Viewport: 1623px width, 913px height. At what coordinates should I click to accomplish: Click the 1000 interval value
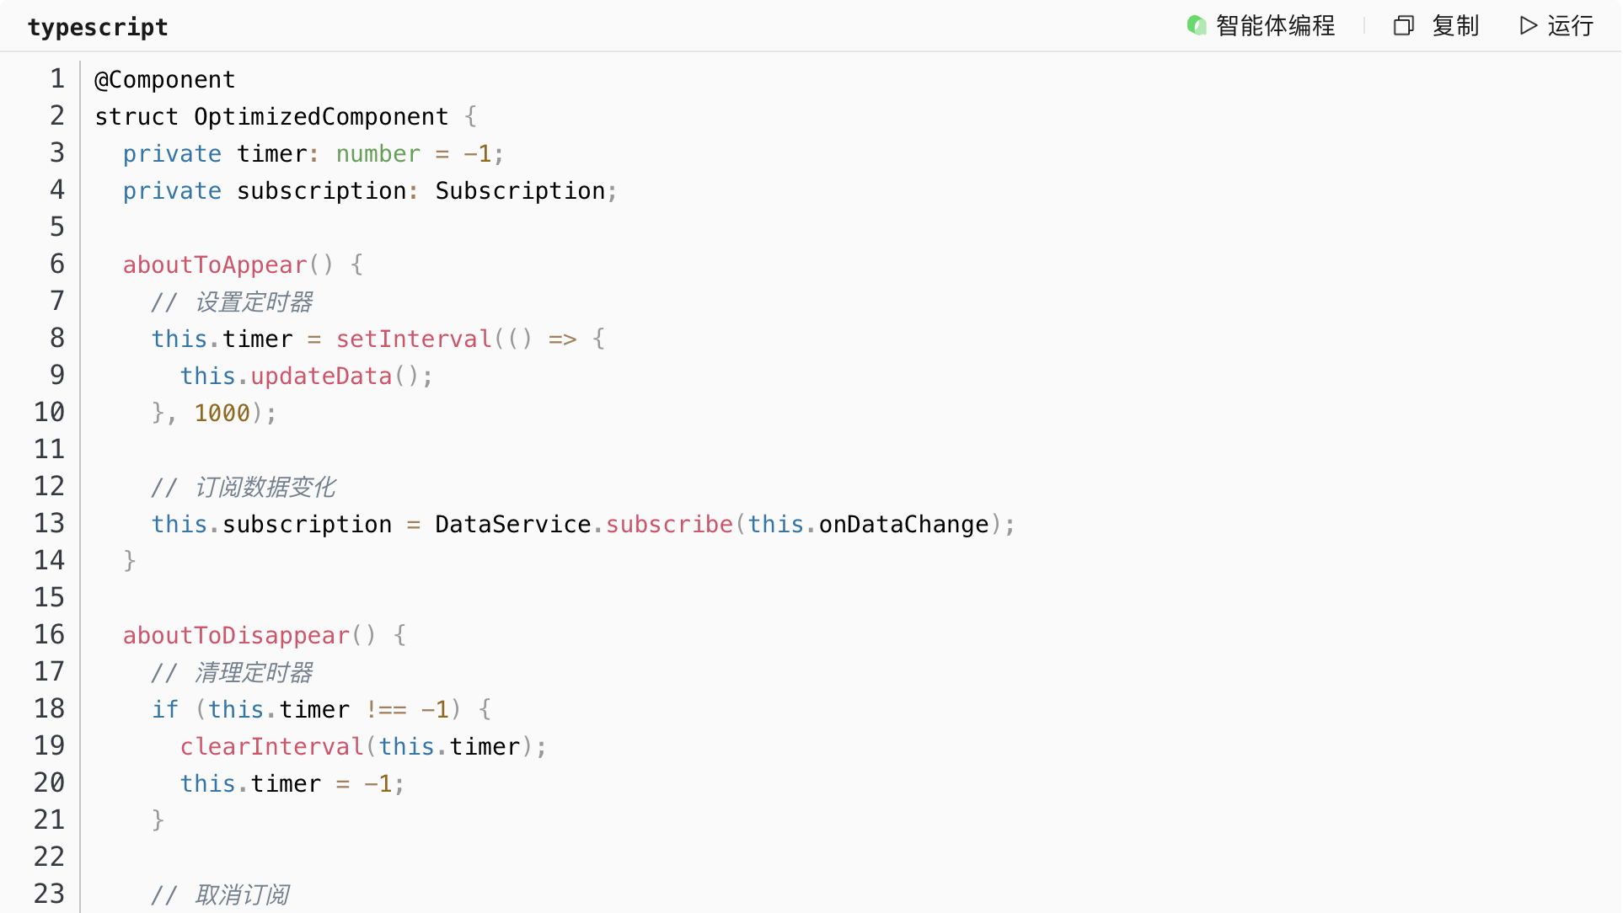(x=222, y=413)
